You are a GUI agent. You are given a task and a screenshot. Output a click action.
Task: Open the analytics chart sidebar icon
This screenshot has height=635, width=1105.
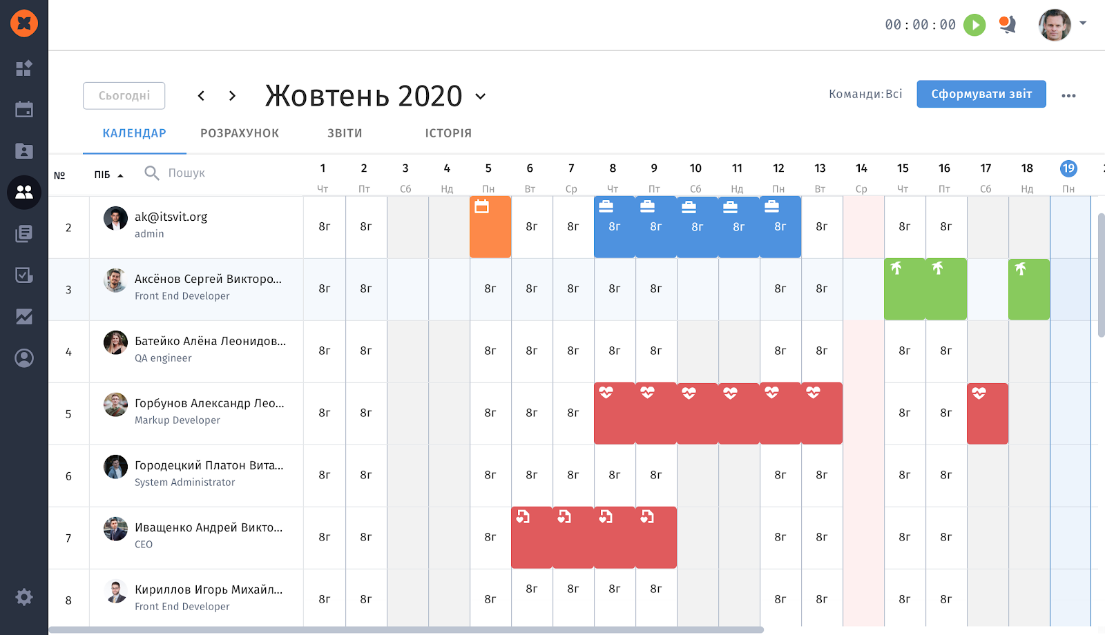tap(24, 316)
